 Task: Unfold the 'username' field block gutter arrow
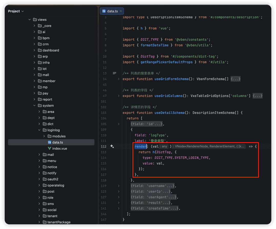119,186
